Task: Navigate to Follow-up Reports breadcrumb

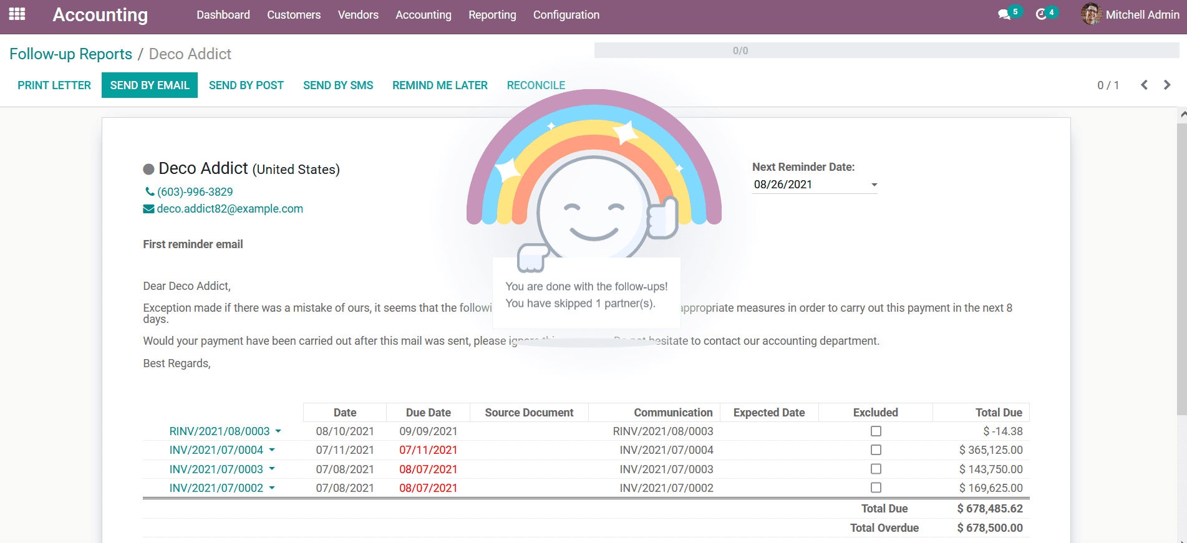Action: [x=71, y=54]
